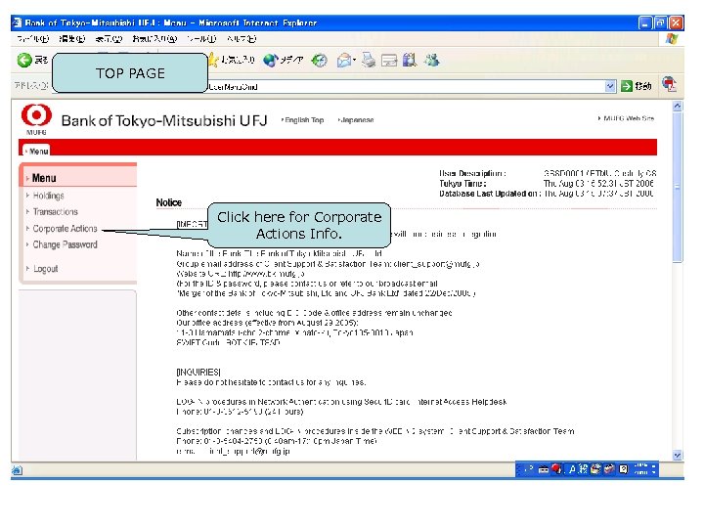The height and width of the screenshot is (528, 704).
Task: Click the 'Tokyo Time:' label
Action: [462, 183]
